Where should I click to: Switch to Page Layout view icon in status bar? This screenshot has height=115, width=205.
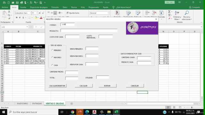click(174, 107)
